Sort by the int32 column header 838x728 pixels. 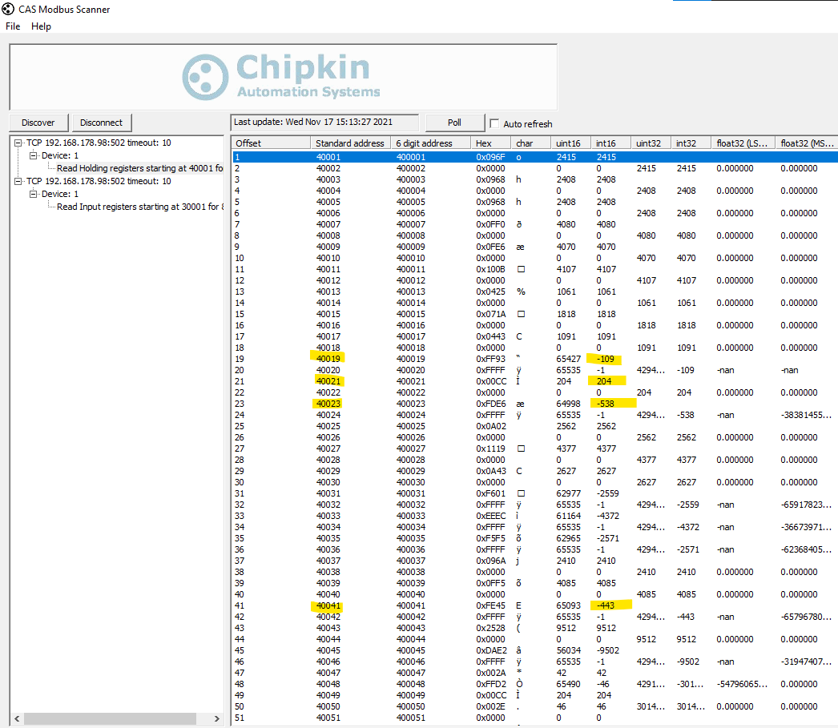pyautogui.click(x=691, y=143)
